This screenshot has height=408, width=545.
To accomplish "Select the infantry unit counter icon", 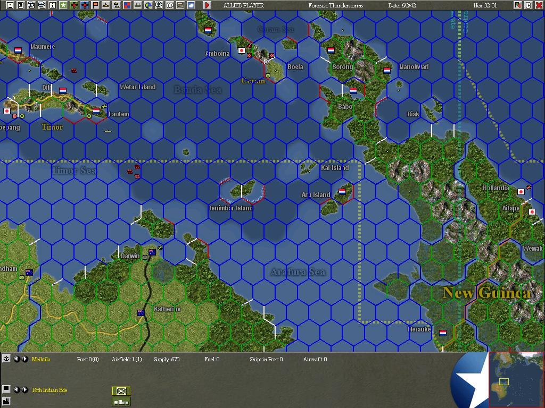I will [121, 391].
